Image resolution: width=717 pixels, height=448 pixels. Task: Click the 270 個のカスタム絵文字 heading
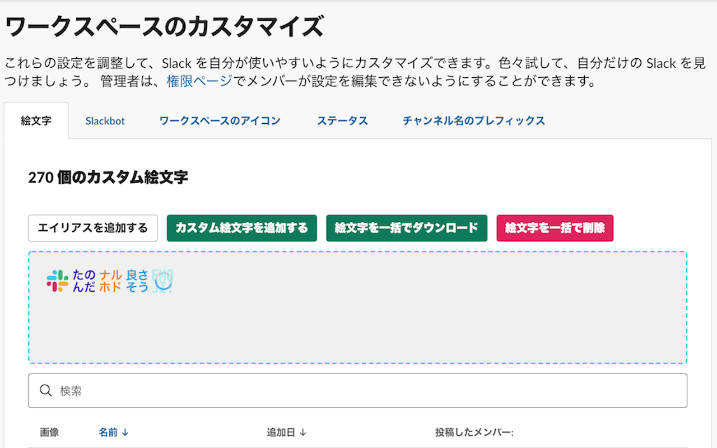click(108, 178)
